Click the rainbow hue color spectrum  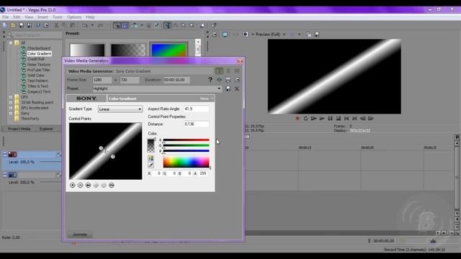[186, 162]
